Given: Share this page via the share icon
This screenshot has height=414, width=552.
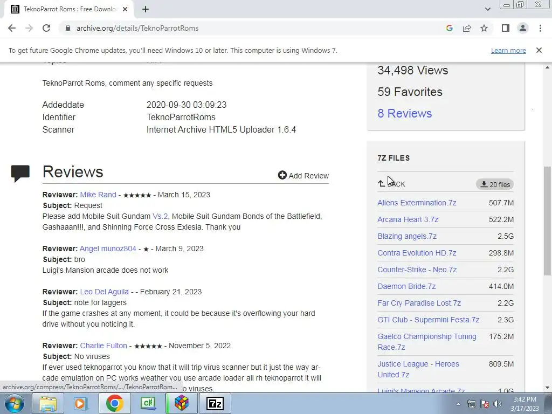Looking at the screenshot, I should tap(467, 28).
